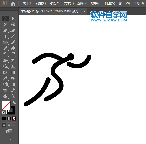Select the Type tool
This screenshot has height=144, width=146.
[x=5, y=36]
